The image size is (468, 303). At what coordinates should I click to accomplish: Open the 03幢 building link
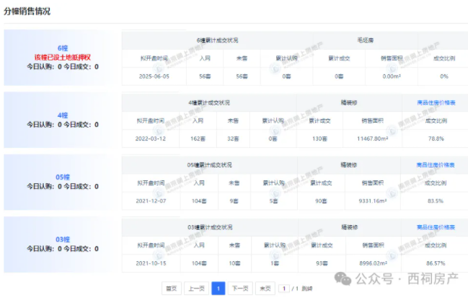click(62, 239)
